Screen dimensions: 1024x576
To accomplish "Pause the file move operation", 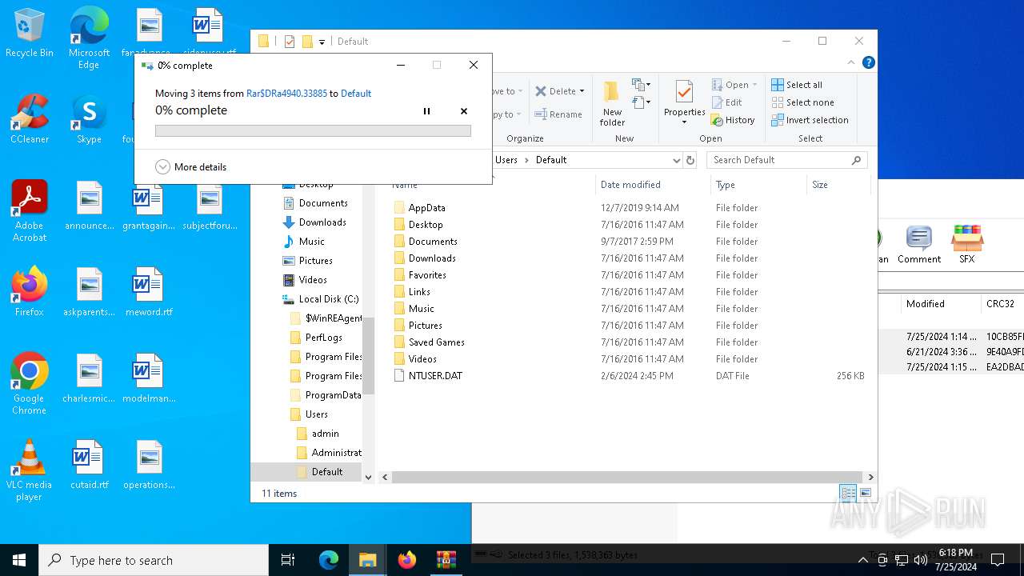I will (426, 111).
